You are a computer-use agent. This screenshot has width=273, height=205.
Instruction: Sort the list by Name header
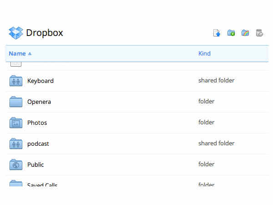(x=17, y=54)
